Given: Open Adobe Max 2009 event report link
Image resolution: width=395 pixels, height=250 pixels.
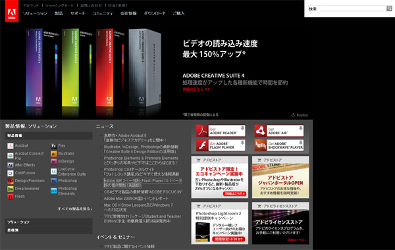Looking at the screenshot, I should 136,199.
